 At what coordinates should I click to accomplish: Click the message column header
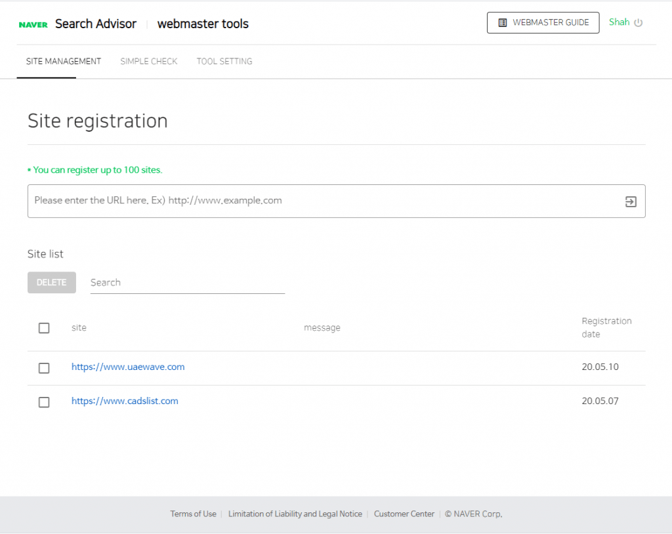pyautogui.click(x=322, y=328)
